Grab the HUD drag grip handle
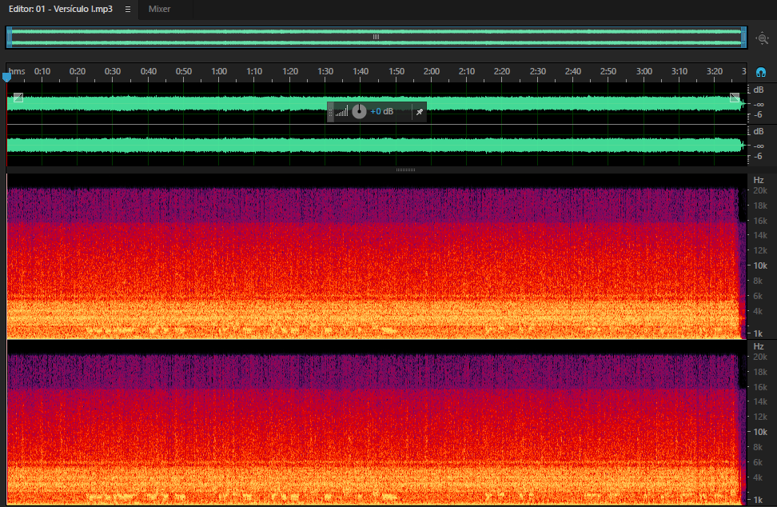The height and width of the screenshot is (507, 777). tap(330, 112)
